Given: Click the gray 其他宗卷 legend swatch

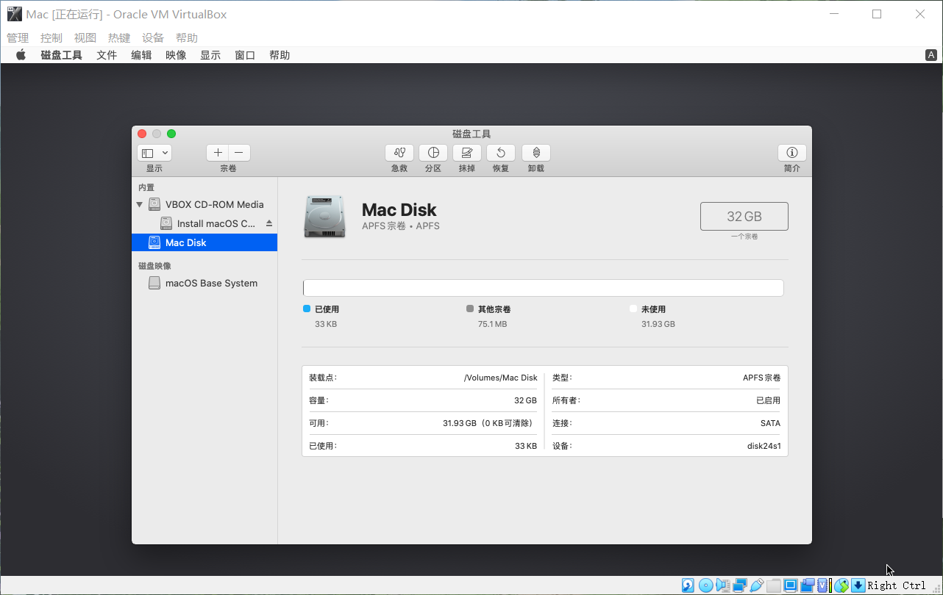Looking at the screenshot, I should tap(470, 309).
